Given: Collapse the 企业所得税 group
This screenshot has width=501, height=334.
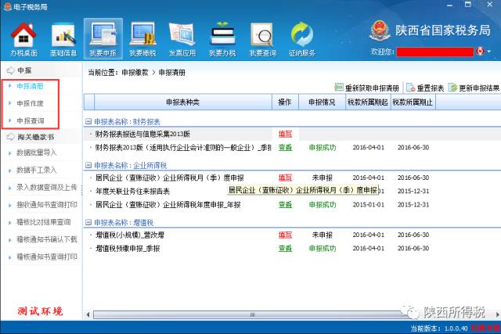Looking at the screenshot, I should [x=88, y=165].
